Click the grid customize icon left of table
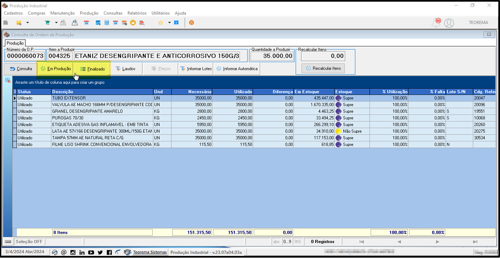 coord(8,81)
